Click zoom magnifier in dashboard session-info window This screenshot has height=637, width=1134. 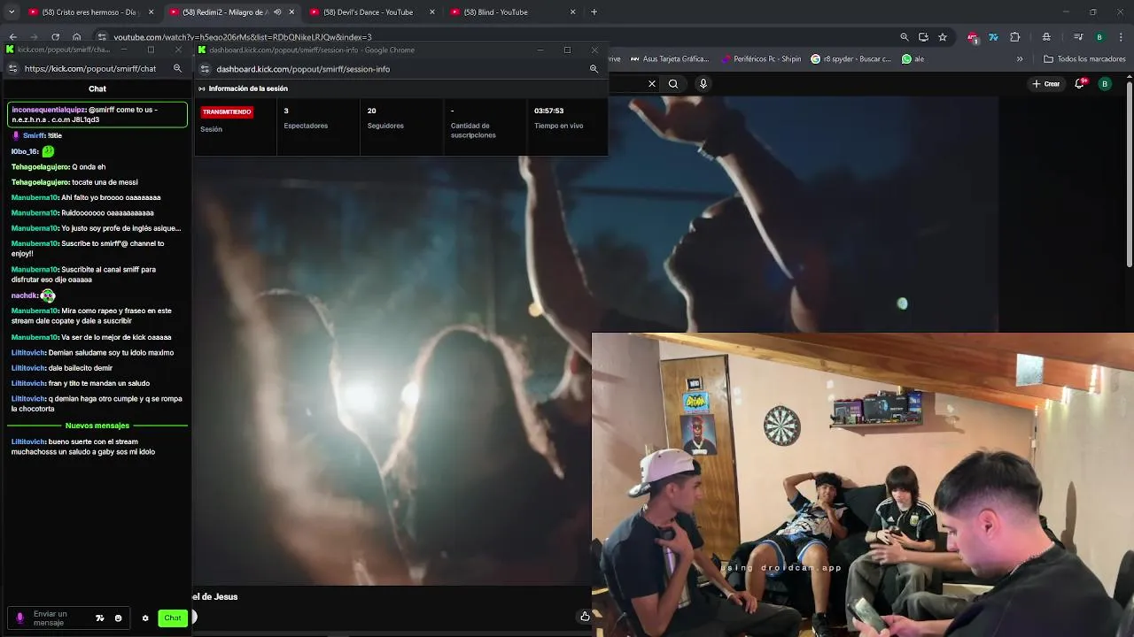(x=594, y=68)
